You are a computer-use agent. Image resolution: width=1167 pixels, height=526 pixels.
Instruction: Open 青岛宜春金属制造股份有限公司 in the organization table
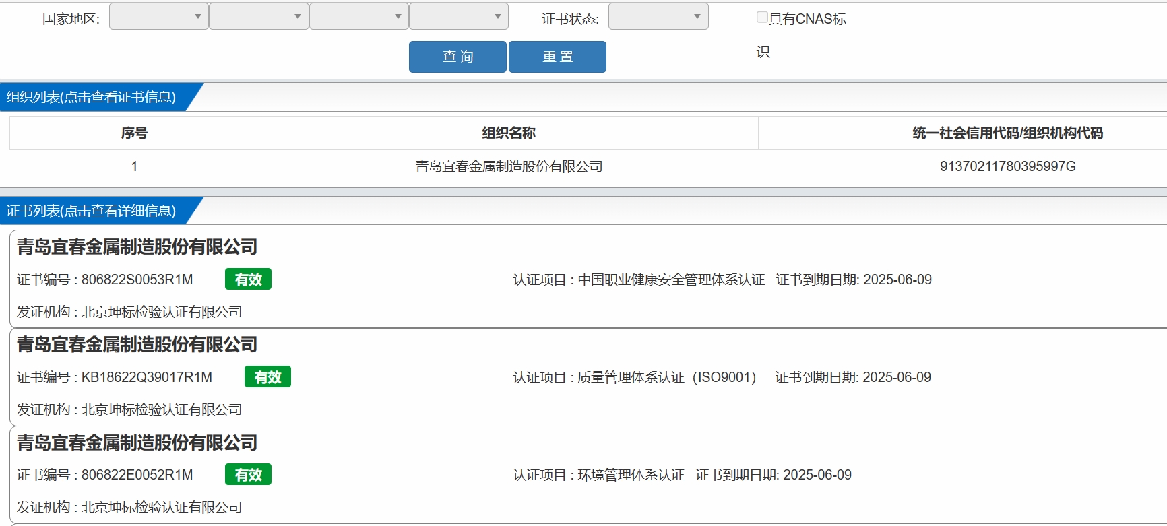509,166
